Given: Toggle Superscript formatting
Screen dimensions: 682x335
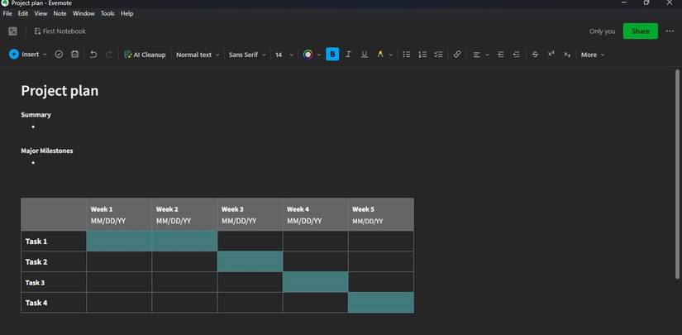Looking at the screenshot, I should [x=551, y=55].
